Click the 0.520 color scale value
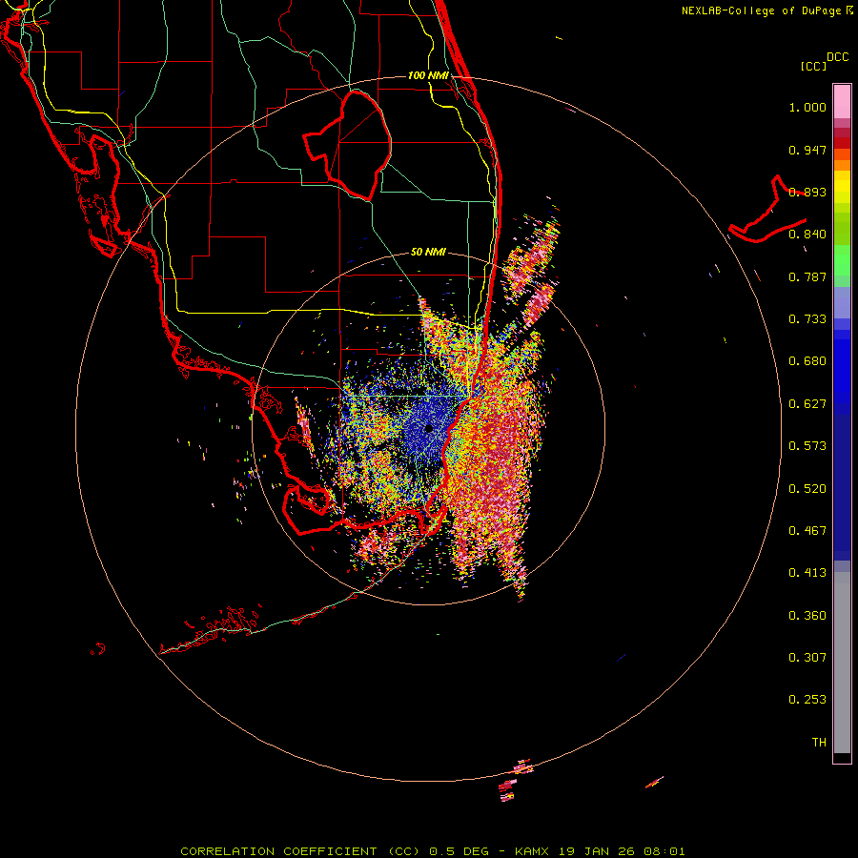This screenshot has height=858, width=858. pos(807,489)
